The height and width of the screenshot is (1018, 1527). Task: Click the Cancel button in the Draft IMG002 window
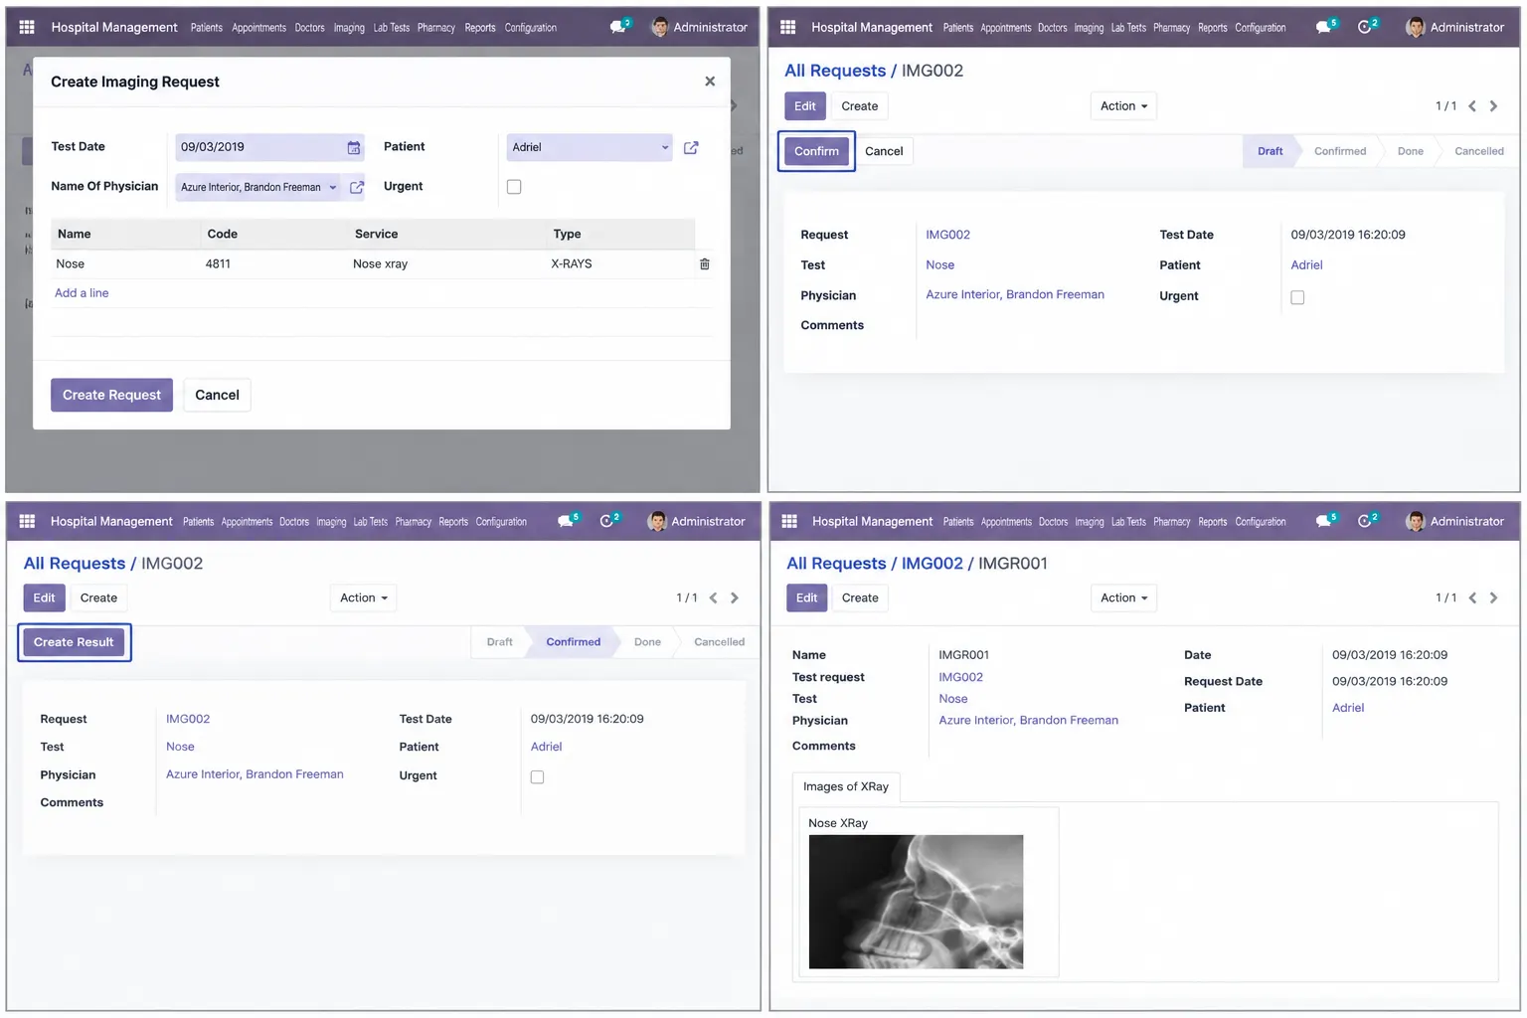coord(884,151)
